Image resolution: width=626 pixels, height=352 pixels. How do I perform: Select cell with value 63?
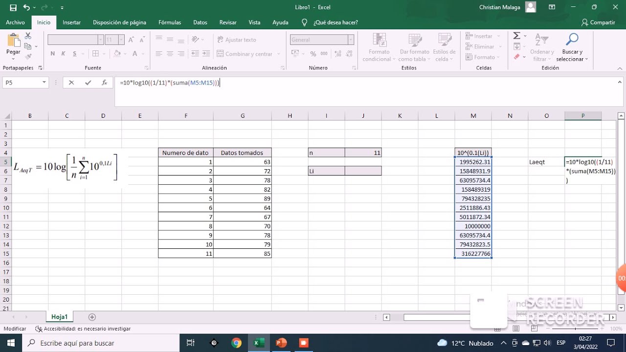tap(243, 162)
